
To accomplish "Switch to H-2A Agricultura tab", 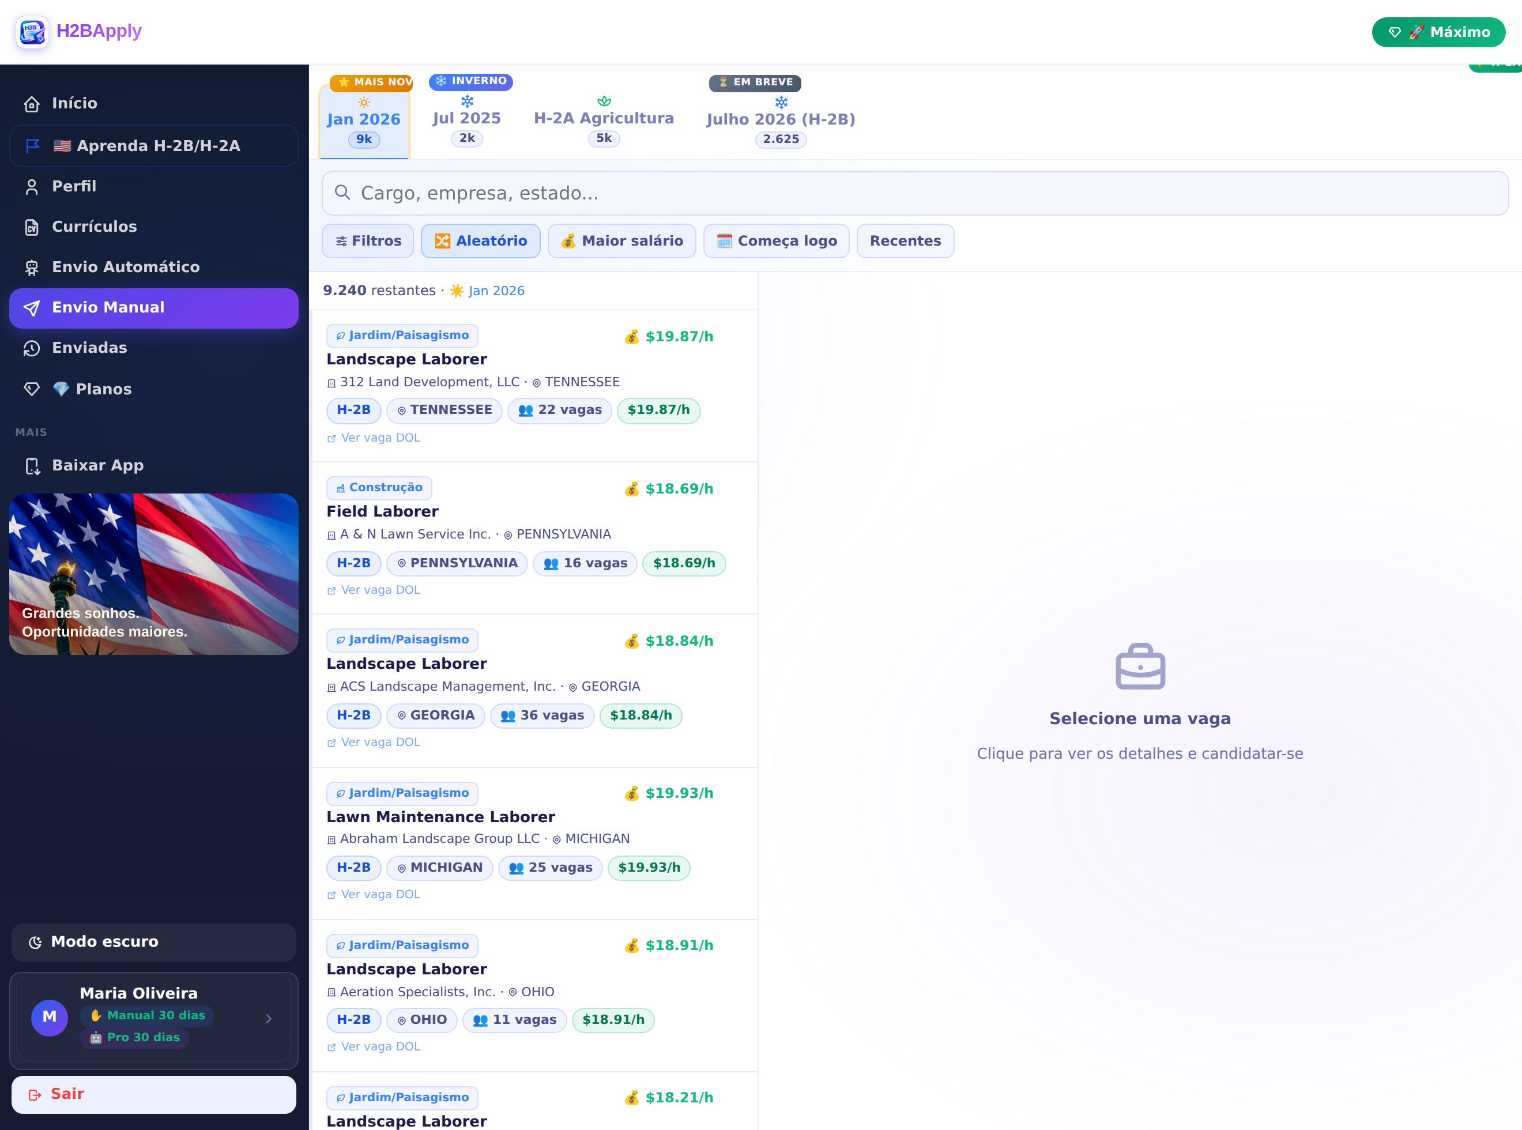I will pos(604,122).
